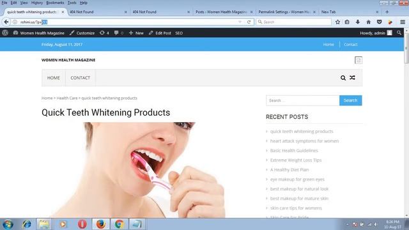Open HOME in the main navigation
The width and height of the screenshot is (409, 230).
[x=54, y=78]
